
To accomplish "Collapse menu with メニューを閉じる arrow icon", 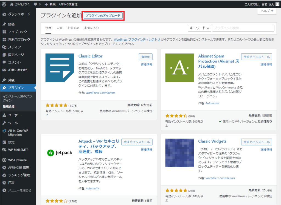I will 4,190.
